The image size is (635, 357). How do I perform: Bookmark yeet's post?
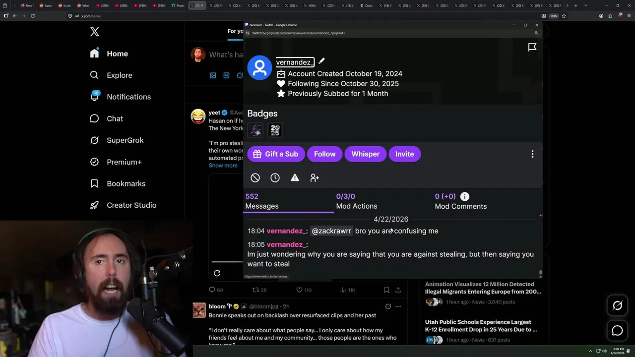pos(386,290)
